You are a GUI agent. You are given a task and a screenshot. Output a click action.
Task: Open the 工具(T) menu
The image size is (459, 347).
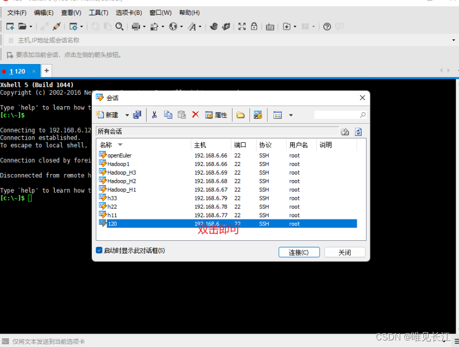[x=98, y=13]
